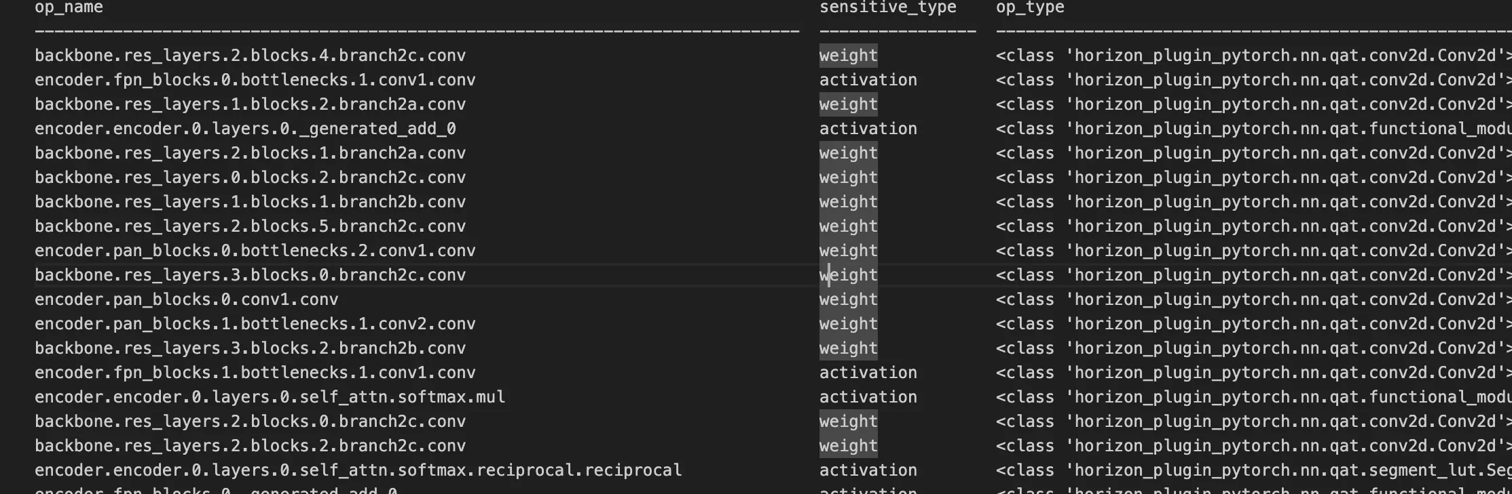Click the sensitive_type column header
This screenshot has width=1512, height=494.
(x=887, y=7)
